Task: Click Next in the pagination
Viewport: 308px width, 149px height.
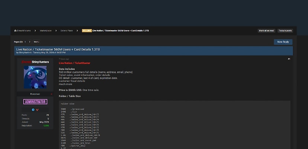Action: click(x=36, y=42)
